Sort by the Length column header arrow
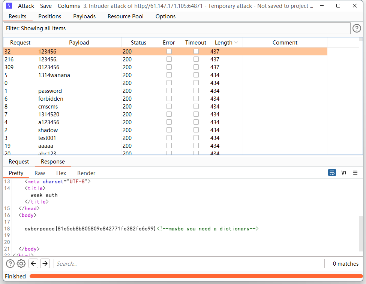 click(236, 43)
